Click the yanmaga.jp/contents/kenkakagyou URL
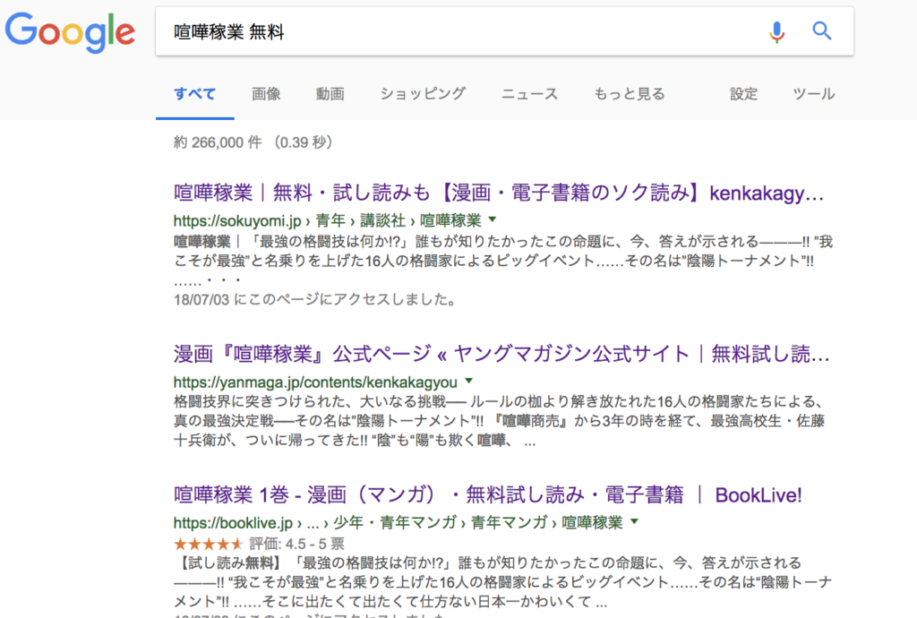The width and height of the screenshot is (917, 618). click(315, 382)
